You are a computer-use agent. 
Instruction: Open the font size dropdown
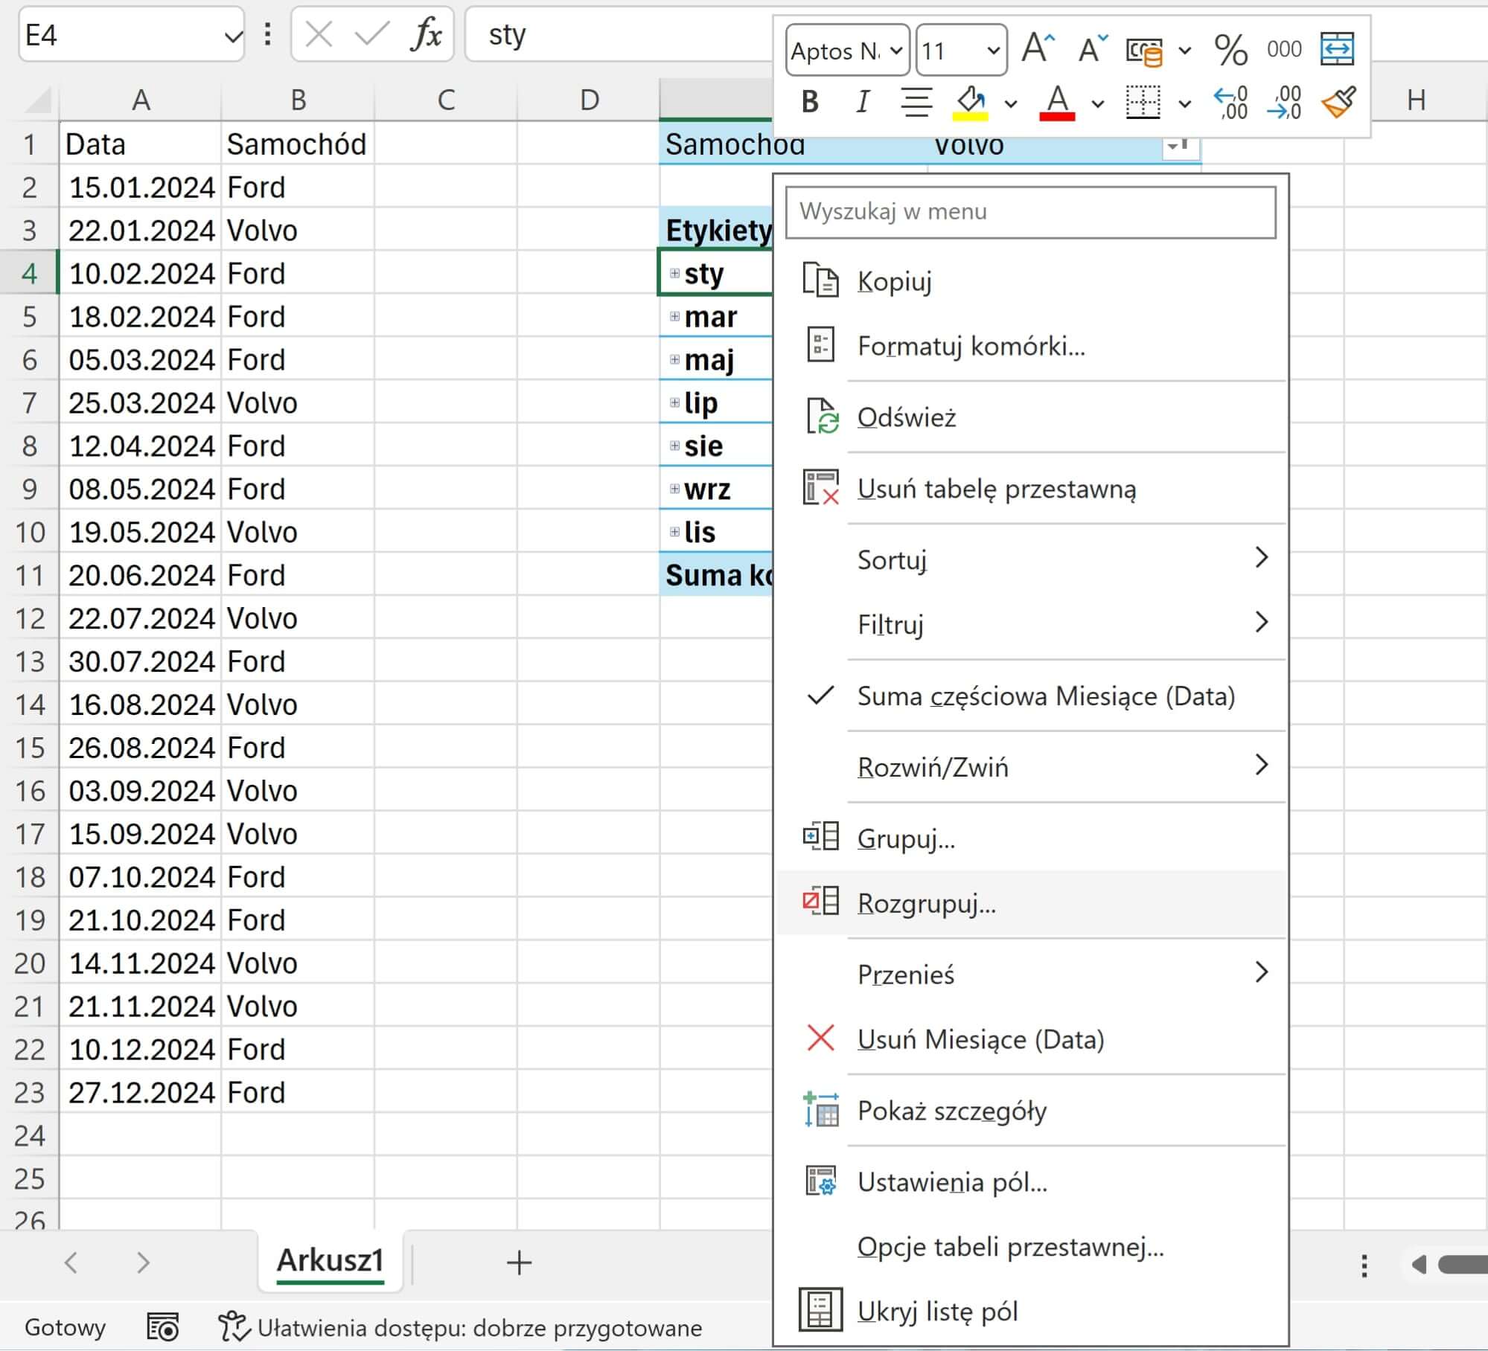point(992,51)
